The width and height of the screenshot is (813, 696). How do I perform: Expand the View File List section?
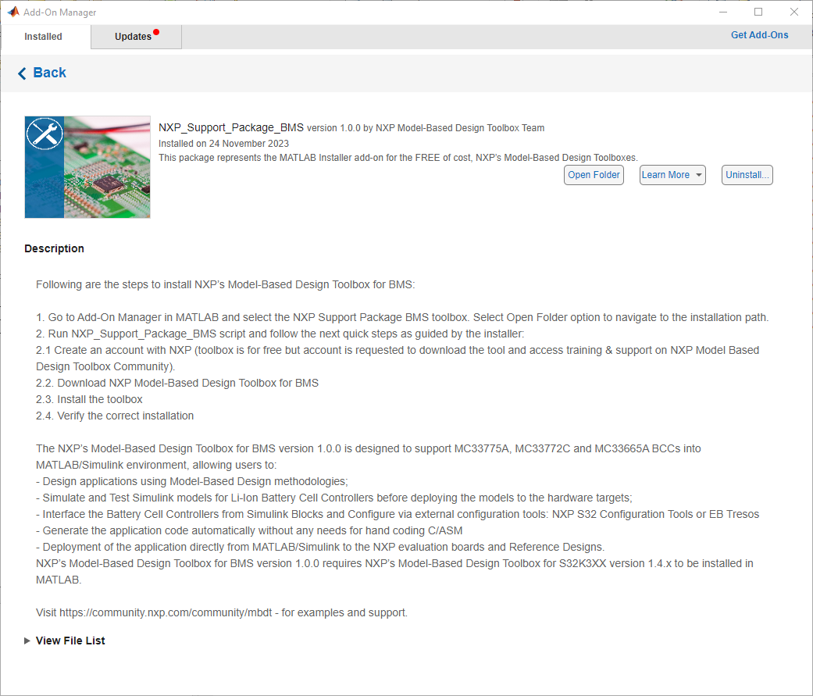[70, 641]
